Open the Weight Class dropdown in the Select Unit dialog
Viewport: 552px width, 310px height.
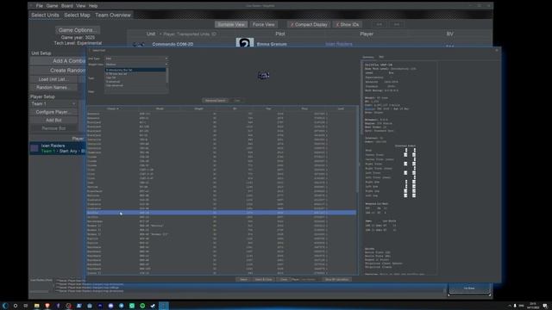pyautogui.click(x=136, y=65)
